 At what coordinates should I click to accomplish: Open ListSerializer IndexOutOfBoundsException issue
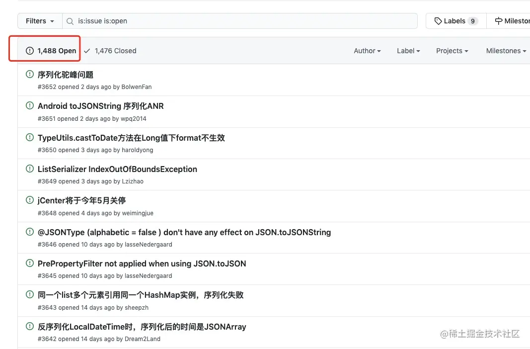click(x=117, y=169)
